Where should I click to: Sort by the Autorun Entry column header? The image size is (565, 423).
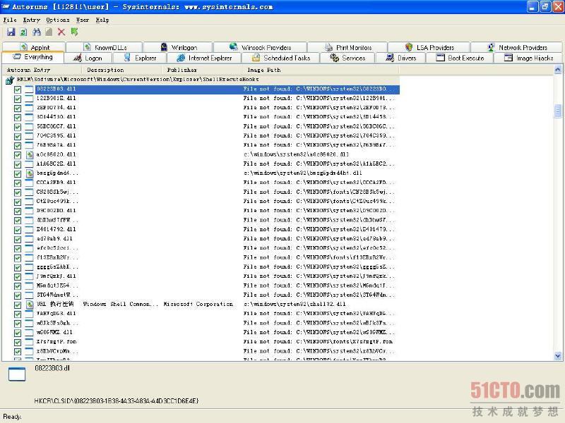pyautogui.click(x=42, y=70)
